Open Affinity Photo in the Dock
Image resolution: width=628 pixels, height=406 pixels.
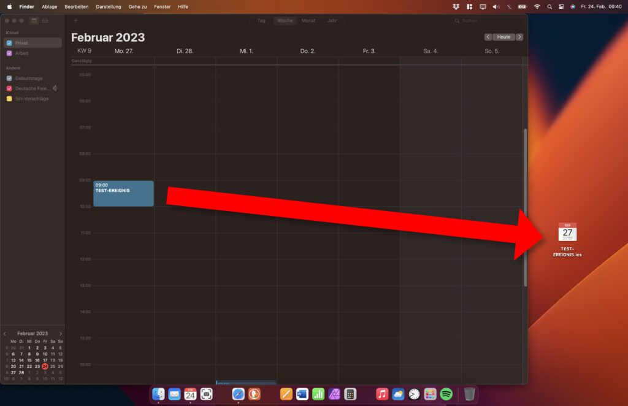pyautogui.click(x=334, y=394)
